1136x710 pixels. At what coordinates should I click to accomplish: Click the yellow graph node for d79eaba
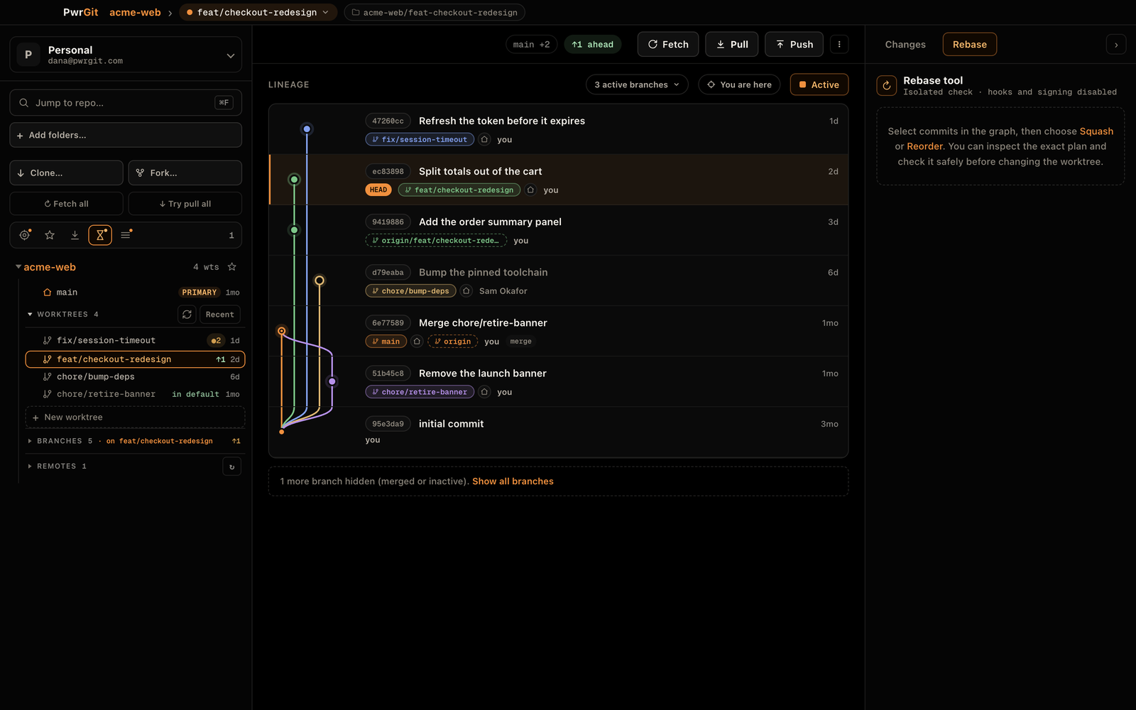tap(319, 280)
